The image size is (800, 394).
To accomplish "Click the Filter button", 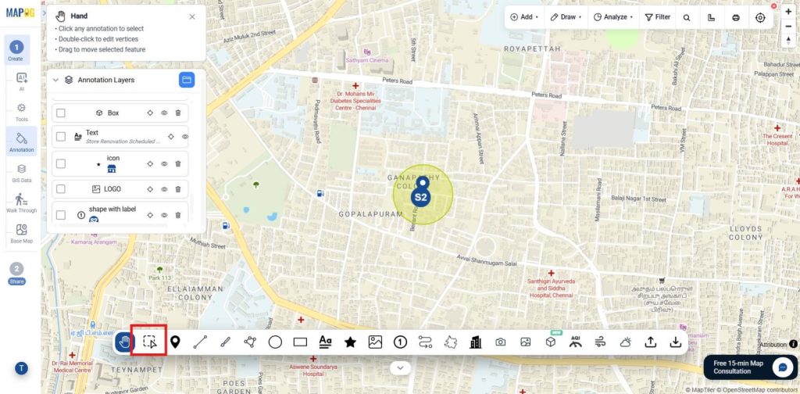I will point(658,17).
